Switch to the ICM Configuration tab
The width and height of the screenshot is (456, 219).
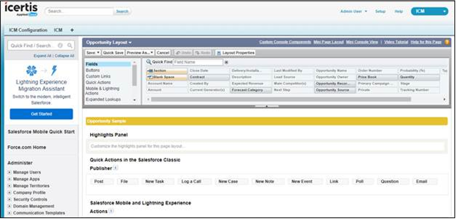(x=28, y=30)
